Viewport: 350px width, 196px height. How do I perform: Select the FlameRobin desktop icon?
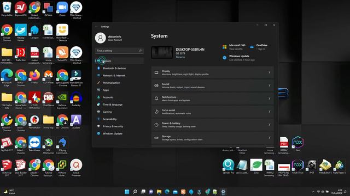pyautogui.click(x=34, y=121)
